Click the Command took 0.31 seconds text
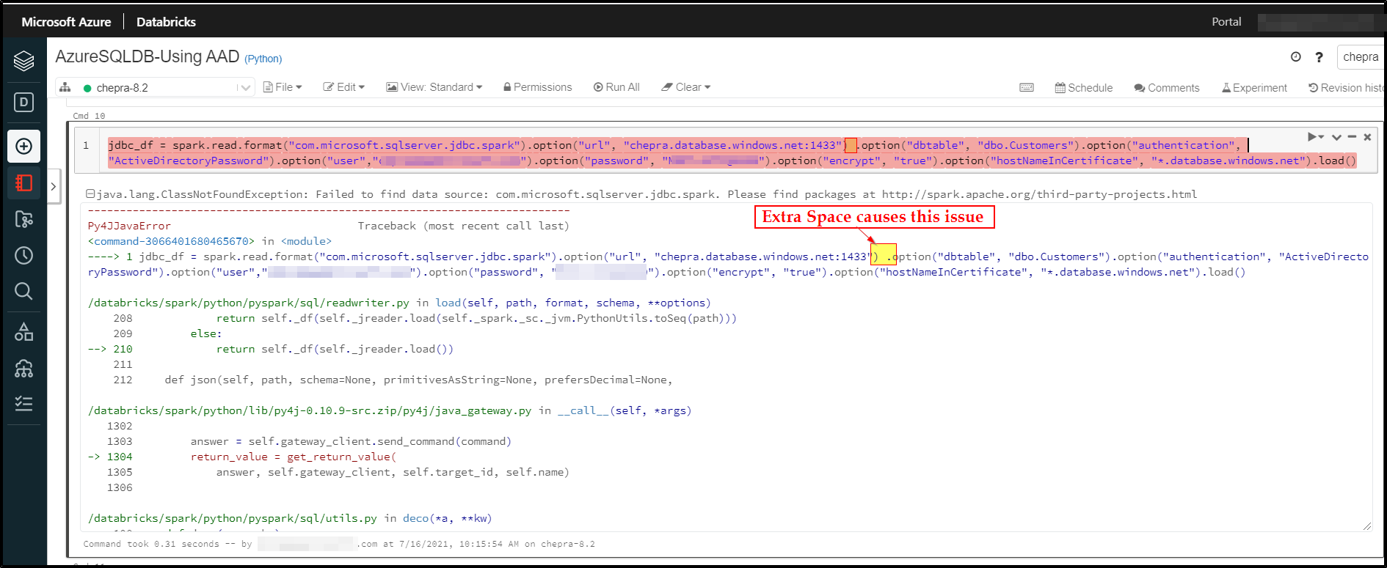Screen dimensions: 1387x568 151,544
